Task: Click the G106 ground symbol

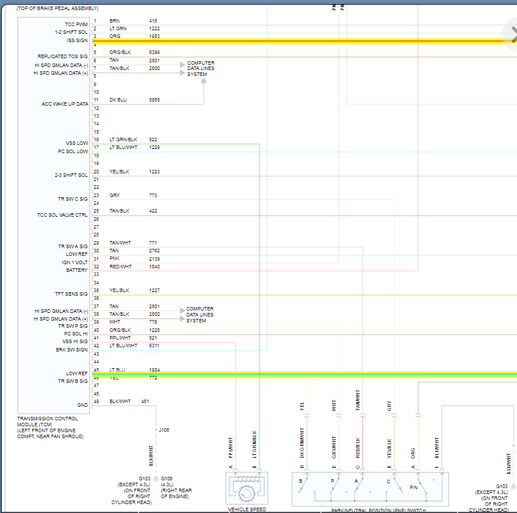Action: pyautogui.click(x=156, y=479)
